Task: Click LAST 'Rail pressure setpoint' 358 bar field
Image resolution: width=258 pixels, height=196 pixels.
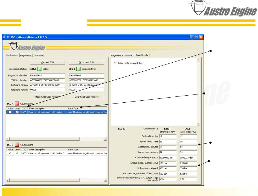Action: [188, 169]
